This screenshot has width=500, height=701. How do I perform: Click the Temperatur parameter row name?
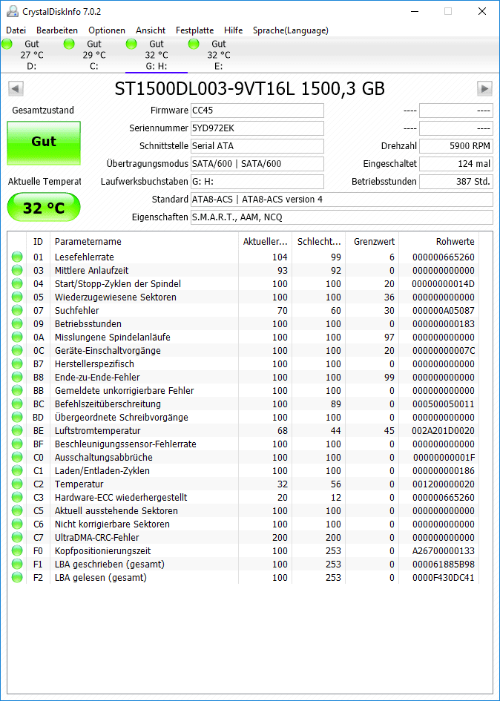(79, 484)
